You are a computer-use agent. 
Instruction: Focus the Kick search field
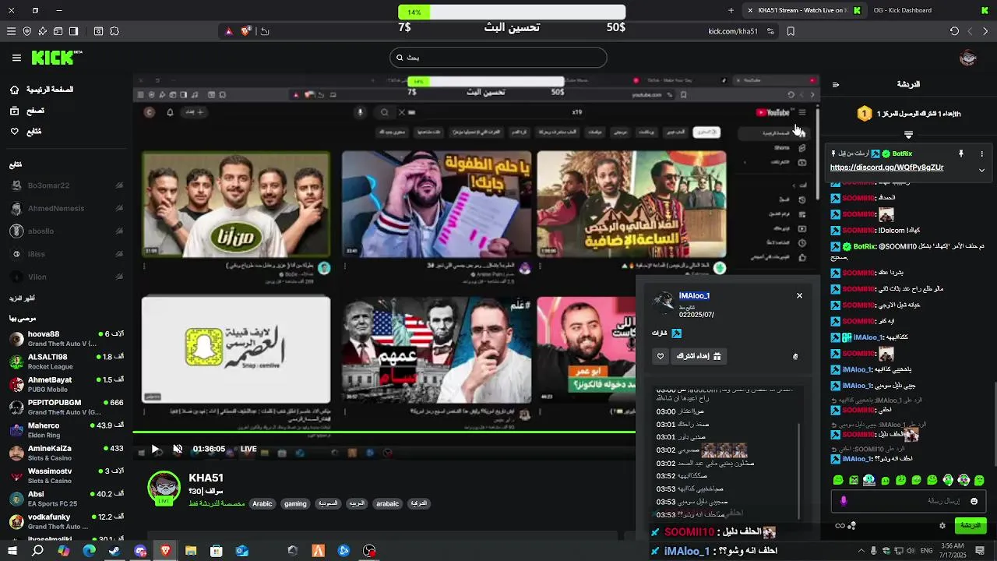click(x=498, y=58)
